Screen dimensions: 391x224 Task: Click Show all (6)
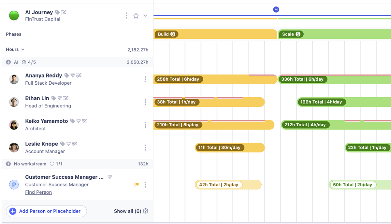127,211
